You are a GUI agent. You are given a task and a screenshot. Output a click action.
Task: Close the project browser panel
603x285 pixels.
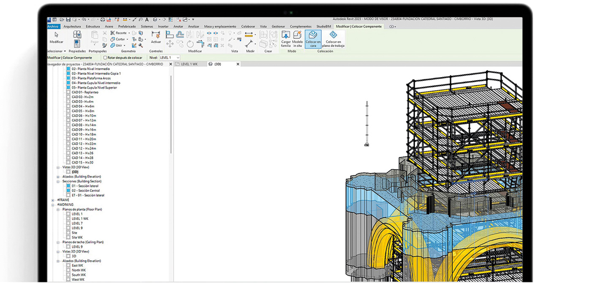point(171,65)
